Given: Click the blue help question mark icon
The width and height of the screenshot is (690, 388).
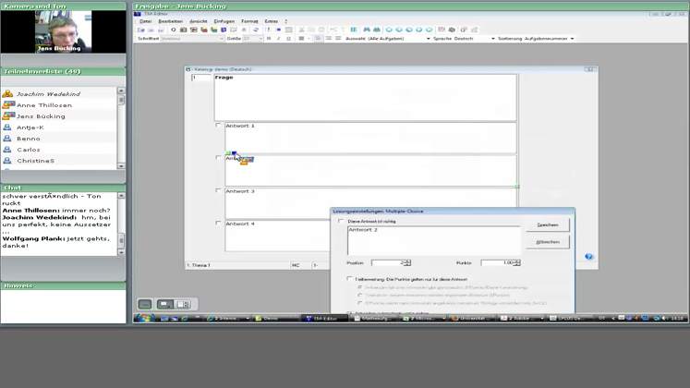Looking at the screenshot, I should point(588,257).
